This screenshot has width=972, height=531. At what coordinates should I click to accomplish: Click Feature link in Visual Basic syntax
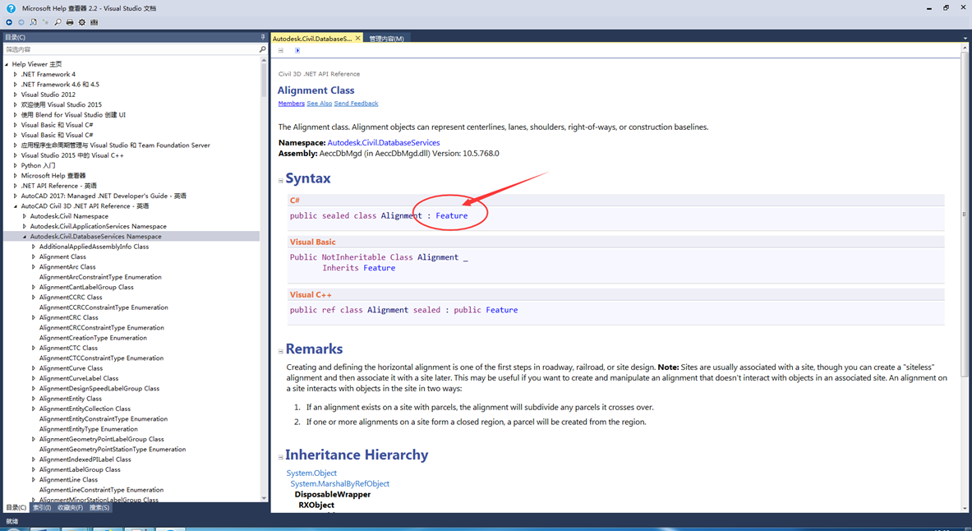(x=380, y=268)
